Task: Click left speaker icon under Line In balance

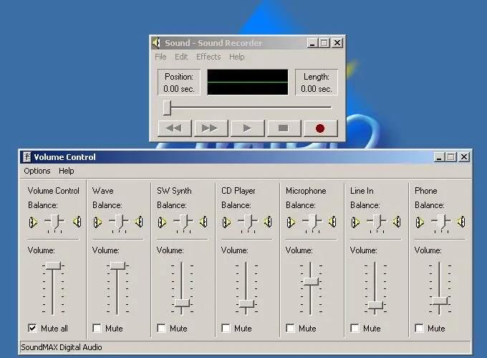Action: coord(355,222)
